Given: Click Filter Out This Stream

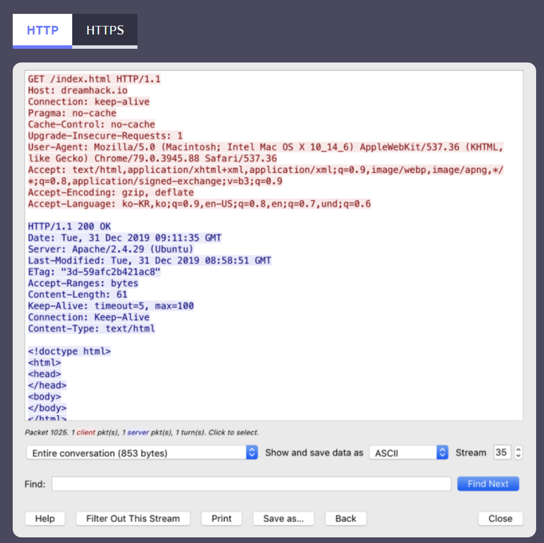Looking at the screenshot, I should pyautogui.click(x=133, y=519).
